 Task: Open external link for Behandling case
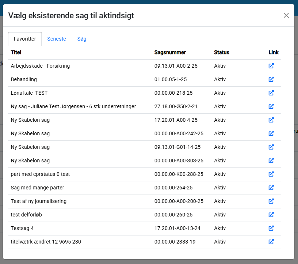271,79
